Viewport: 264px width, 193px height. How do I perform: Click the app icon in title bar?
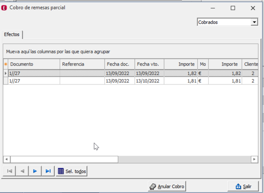[x=4, y=8]
